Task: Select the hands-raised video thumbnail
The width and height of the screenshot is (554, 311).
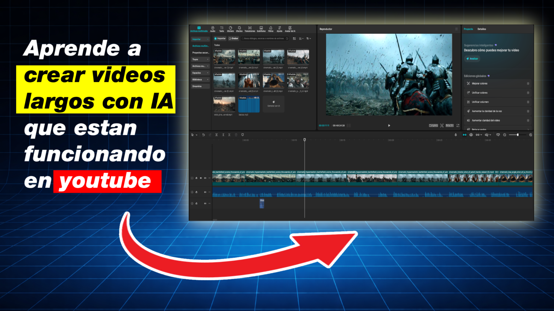Action: (249, 81)
